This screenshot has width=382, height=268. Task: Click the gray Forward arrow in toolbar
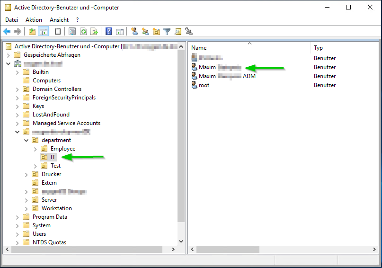tap(18, 31)
